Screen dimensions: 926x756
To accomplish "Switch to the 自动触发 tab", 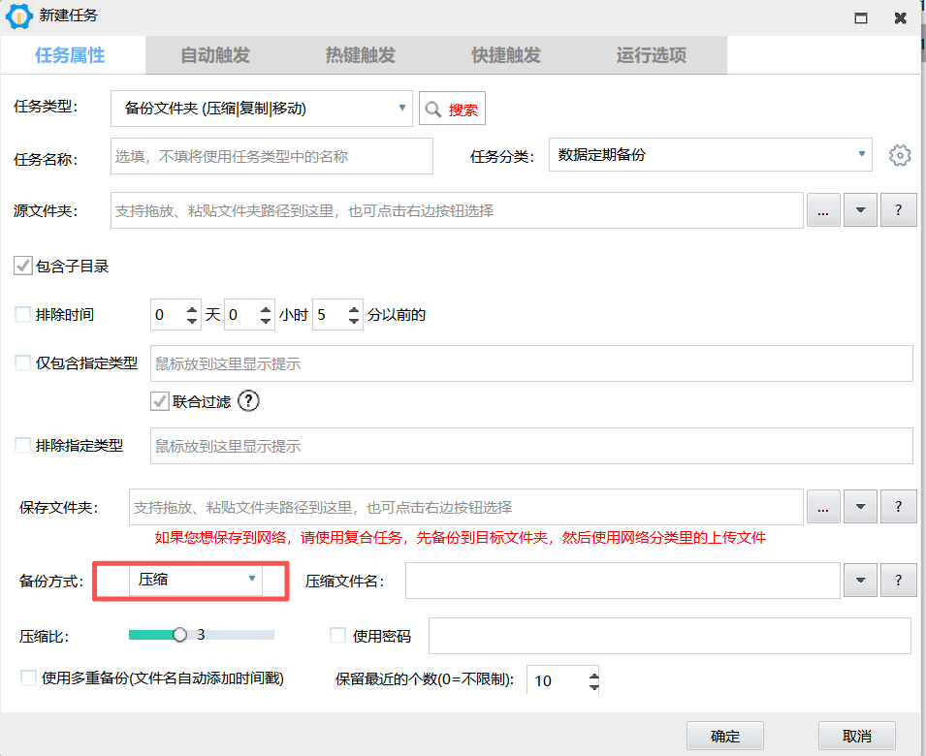I will click(x=215, y=55).
